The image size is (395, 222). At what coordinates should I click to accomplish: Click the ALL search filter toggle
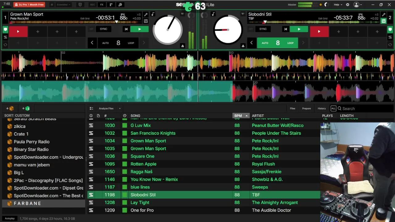coord(333,109)
